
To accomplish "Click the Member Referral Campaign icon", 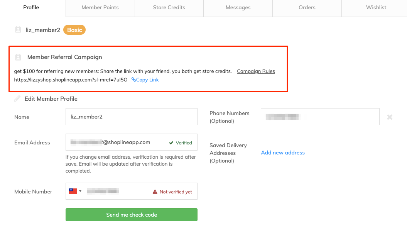I will click(18, 57).
